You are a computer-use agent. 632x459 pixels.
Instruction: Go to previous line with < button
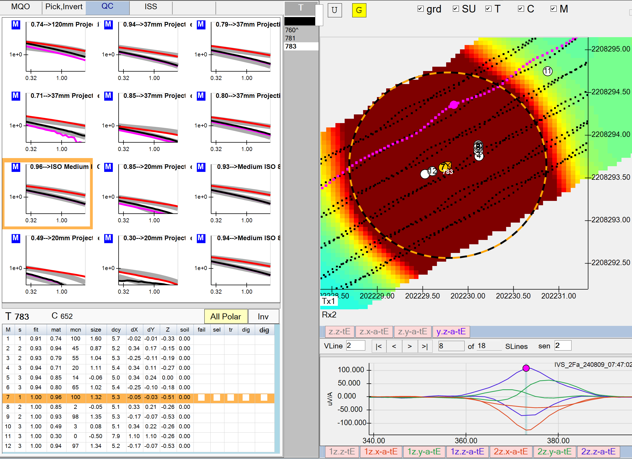pos(394,346)
